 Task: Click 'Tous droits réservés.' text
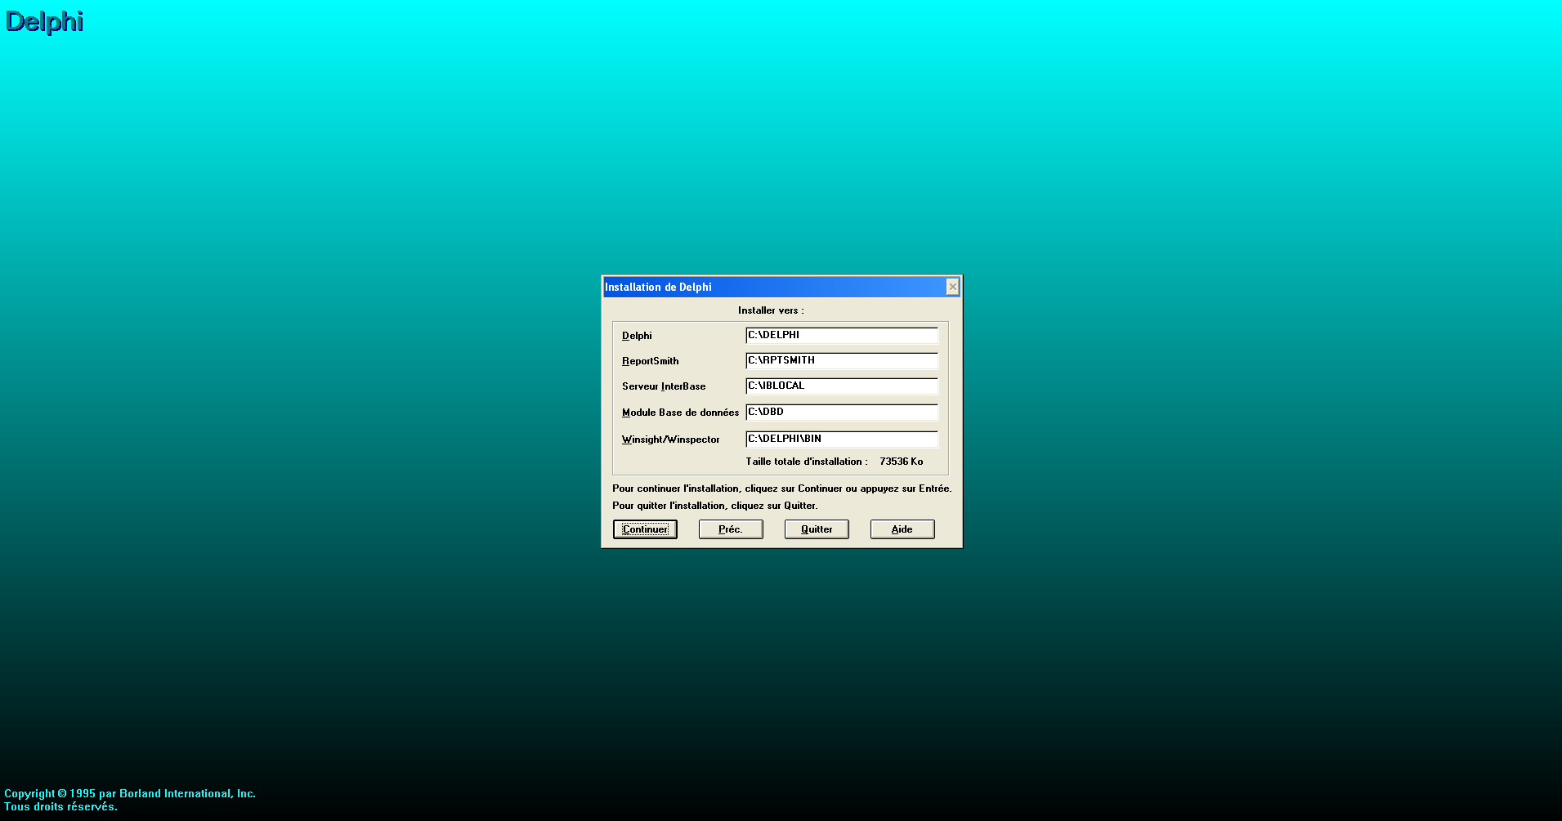pos(60,806)
